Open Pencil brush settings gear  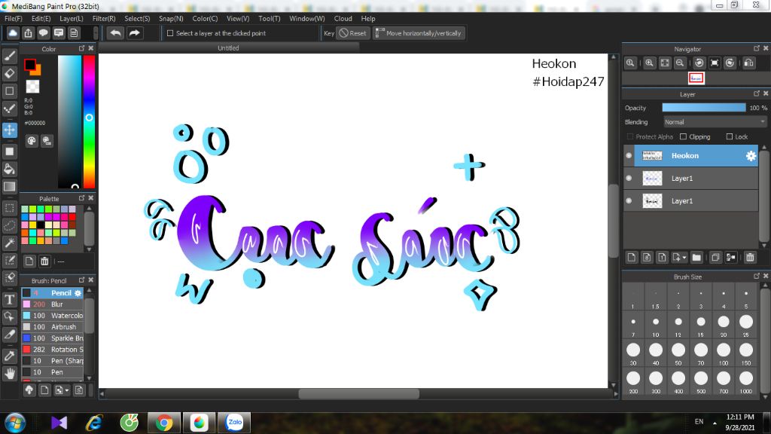78,293
